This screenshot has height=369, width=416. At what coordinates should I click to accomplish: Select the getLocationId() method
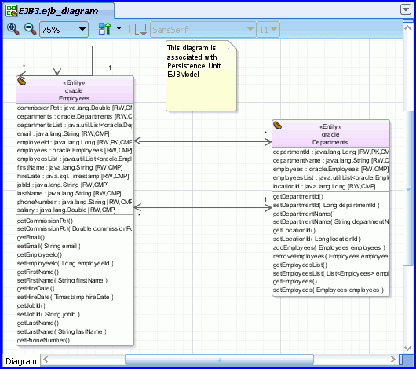(x=294, y=230)
